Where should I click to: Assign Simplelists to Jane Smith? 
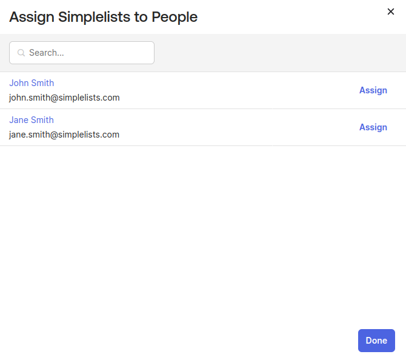pos(373,127)
